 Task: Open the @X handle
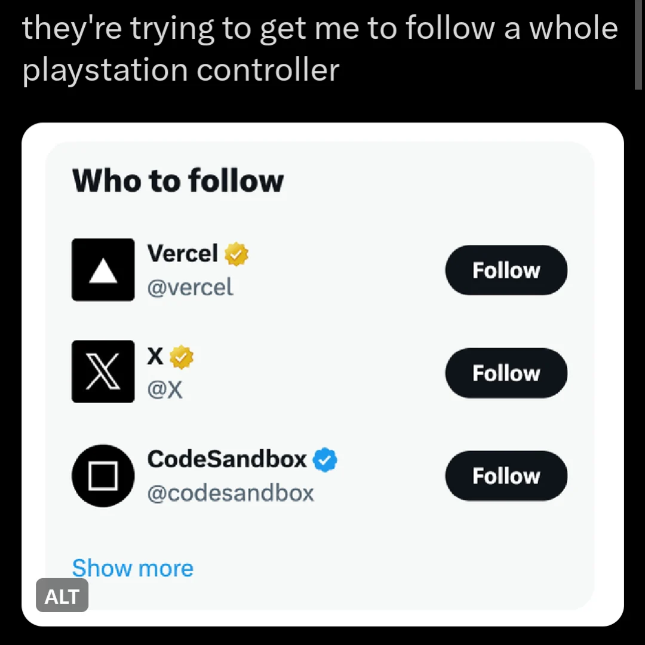point(165,391)
